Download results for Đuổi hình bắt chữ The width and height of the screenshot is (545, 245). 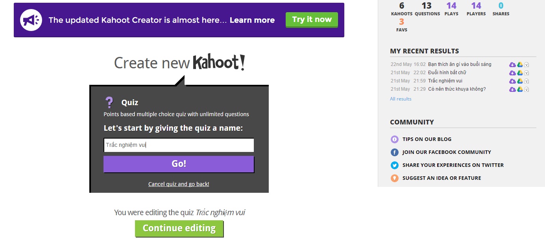coord(512,73)
